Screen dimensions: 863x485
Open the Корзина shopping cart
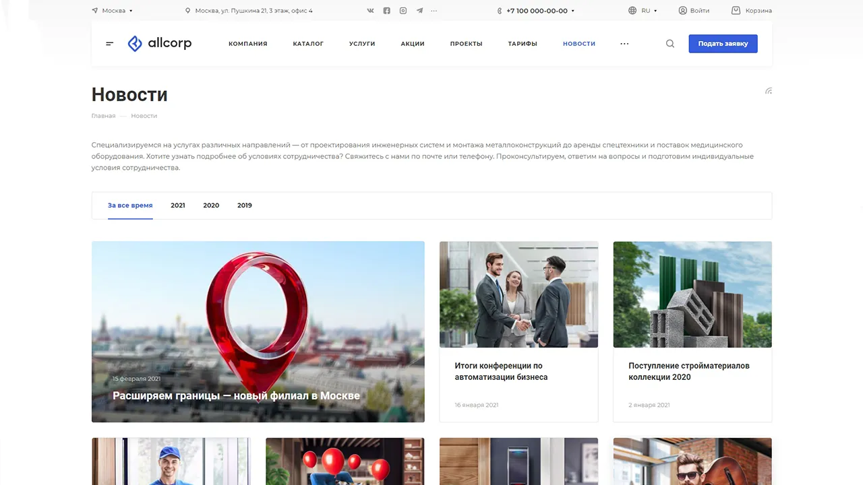(x=752, y=11)
